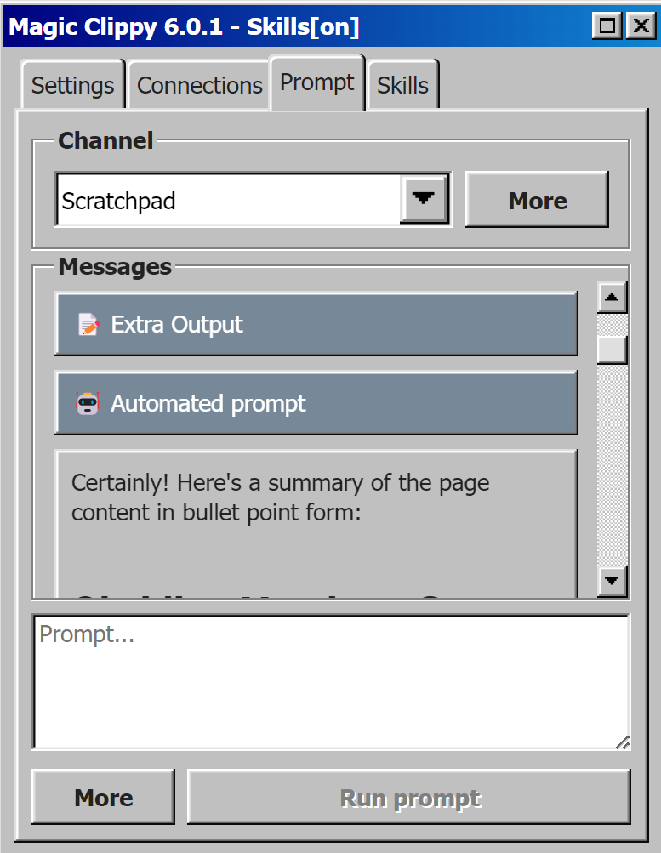Viewport: 661px width, 853px height.
Task: Click the Run prompt button
Action: tap(409, 798)
